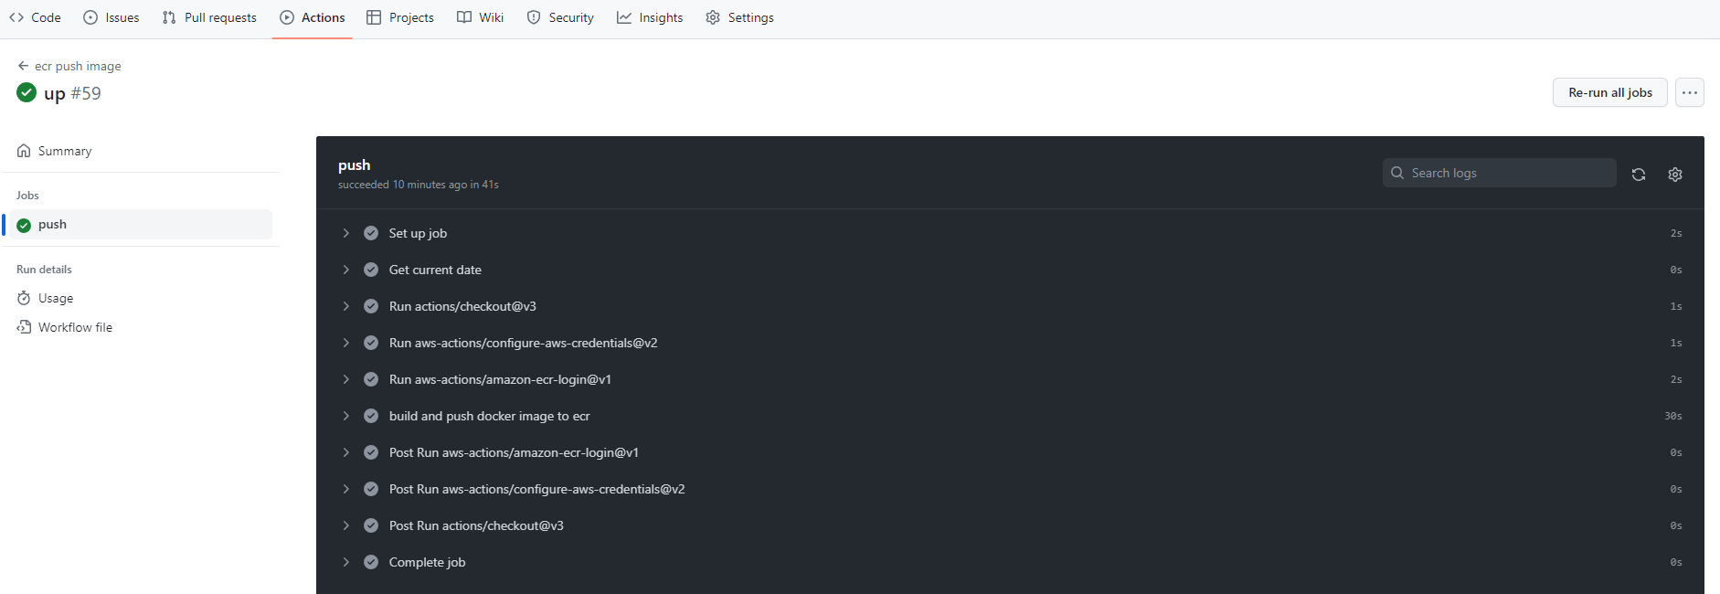Switch to the Insights tab
The height and width of the screenshot is (594, 1720).
pyautogui.click(x=650, y=17)
